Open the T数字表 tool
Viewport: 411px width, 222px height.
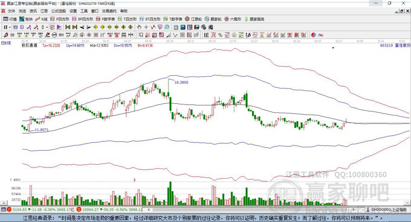tap(173, 19)
